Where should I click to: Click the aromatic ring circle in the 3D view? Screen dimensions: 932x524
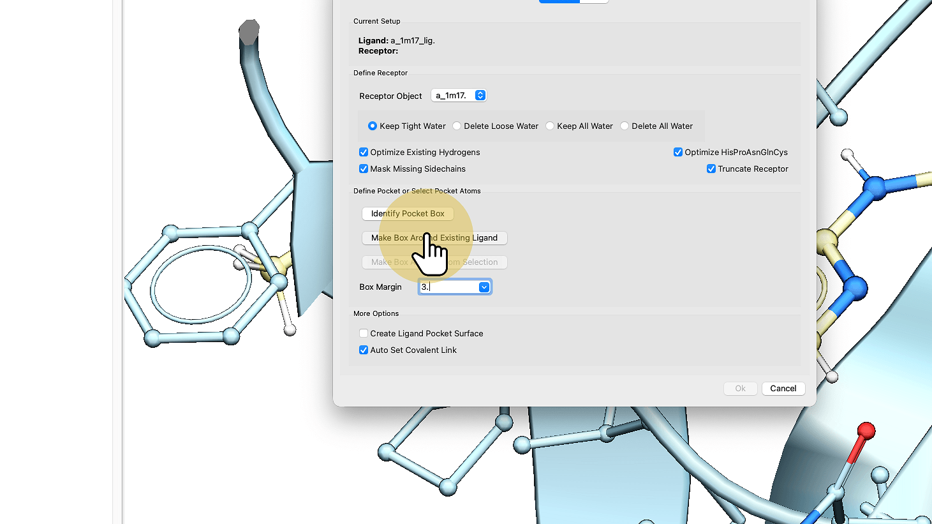pyautogui.click(x=200, y=283)
